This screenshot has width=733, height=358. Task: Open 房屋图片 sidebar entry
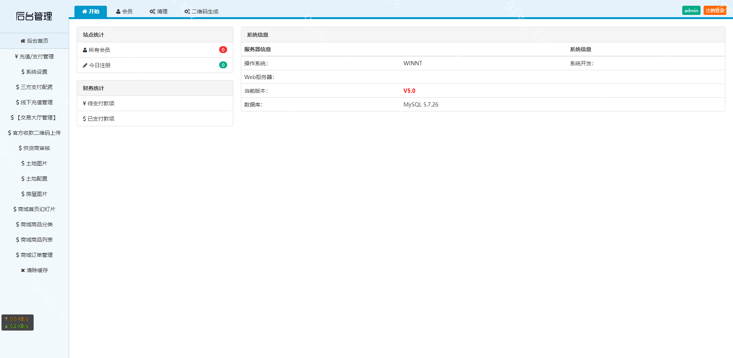point(34,194)
